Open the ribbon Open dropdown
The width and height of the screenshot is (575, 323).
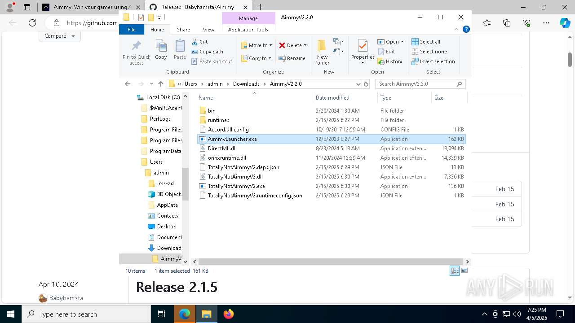click(x=390, y=42)
